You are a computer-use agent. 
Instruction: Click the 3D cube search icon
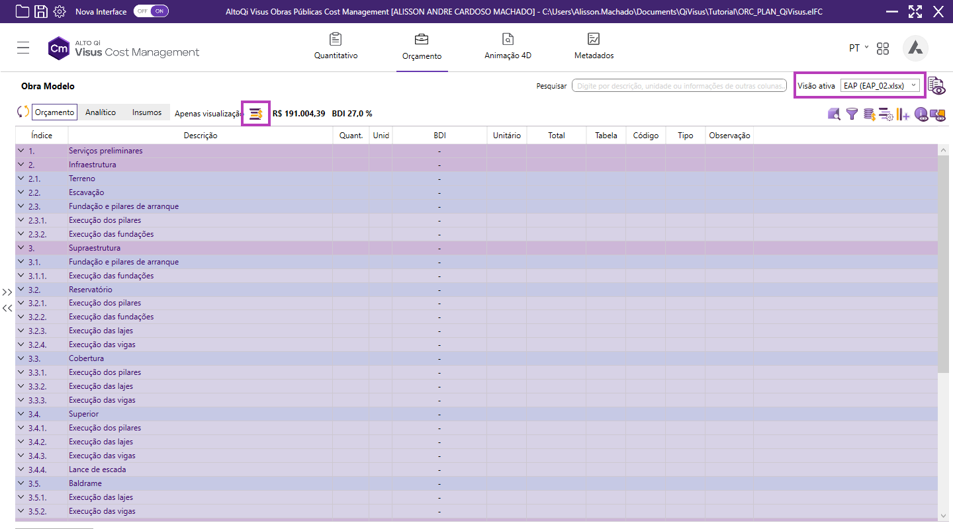[834, 114]
